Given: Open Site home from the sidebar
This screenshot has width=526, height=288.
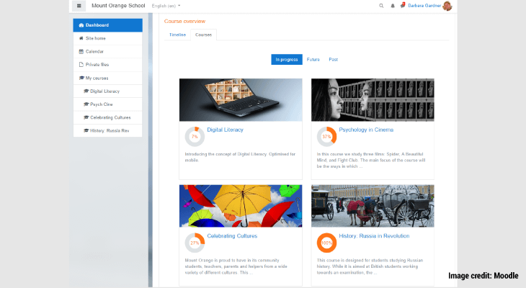Looking at the screenshot, I should pos(107,38).
